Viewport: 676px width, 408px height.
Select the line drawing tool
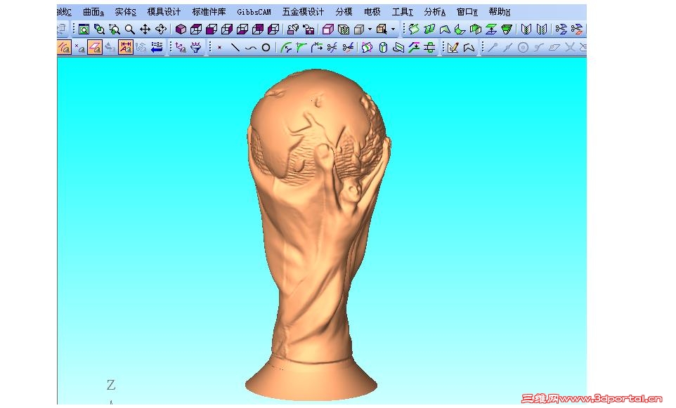tap(235, 47)
